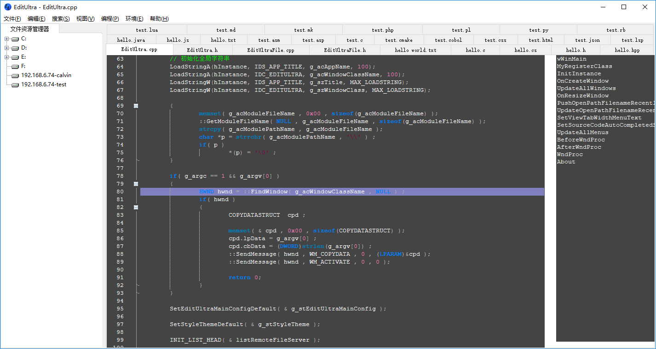Open the test.asp tab
This screenshot has width=656, height=349.
(313, 40)
